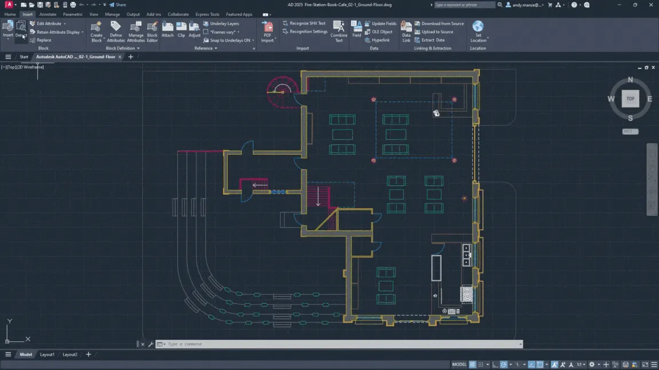
Task: Open the Express Tools ribbon tab
Action: 207,14
